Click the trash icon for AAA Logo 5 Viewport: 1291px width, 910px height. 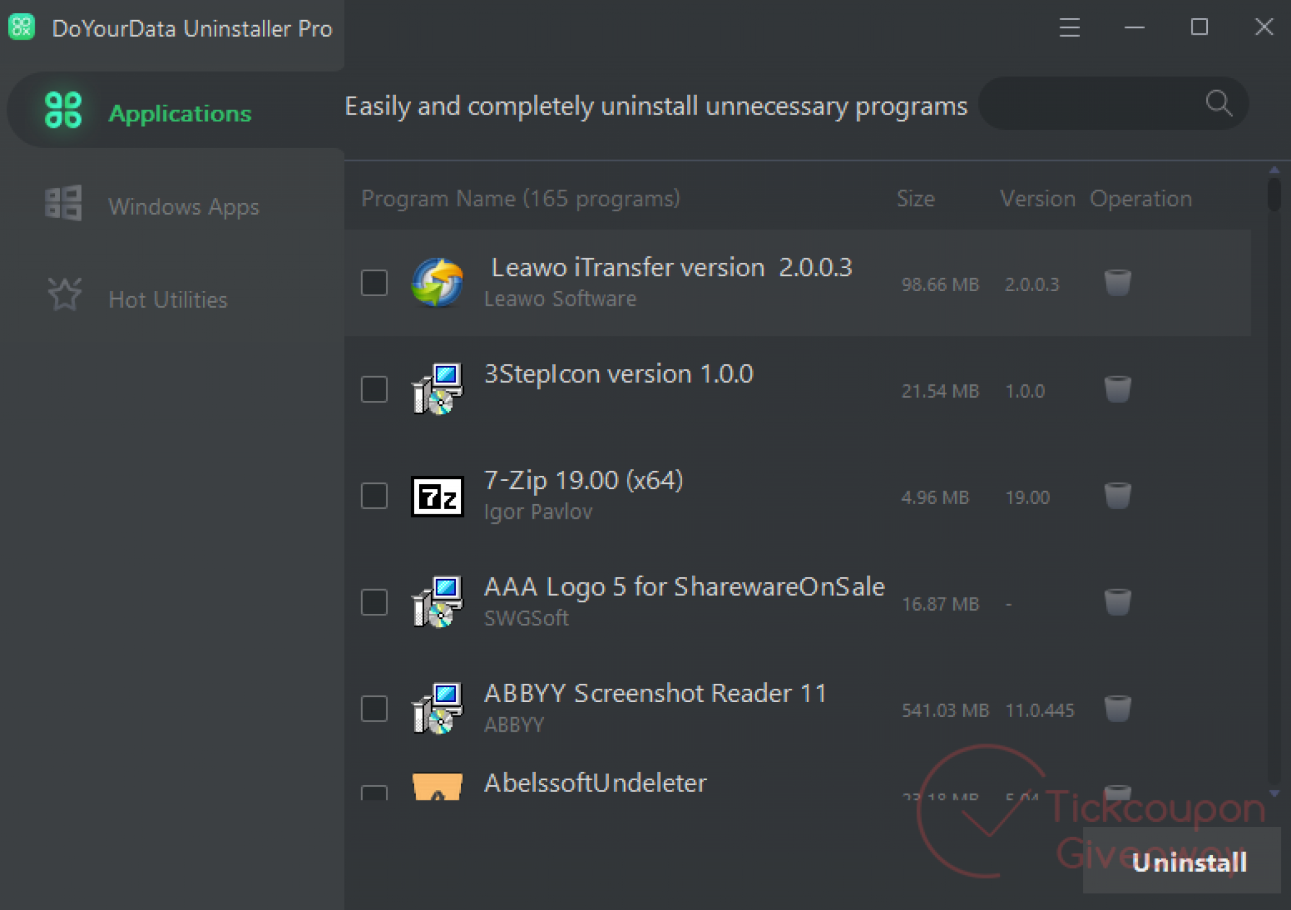tap(1117, 602)
